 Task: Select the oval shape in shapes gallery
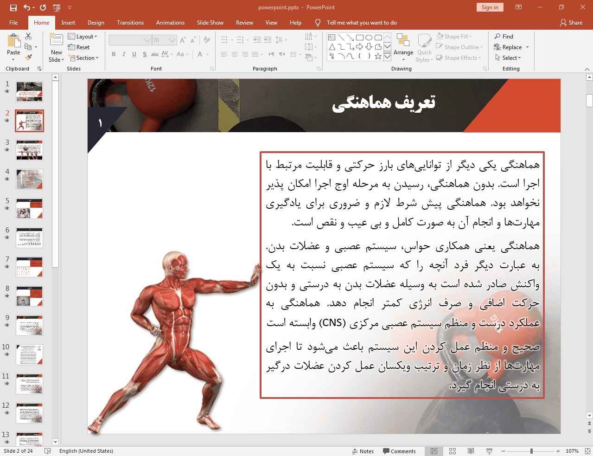[x=369, y=38]
